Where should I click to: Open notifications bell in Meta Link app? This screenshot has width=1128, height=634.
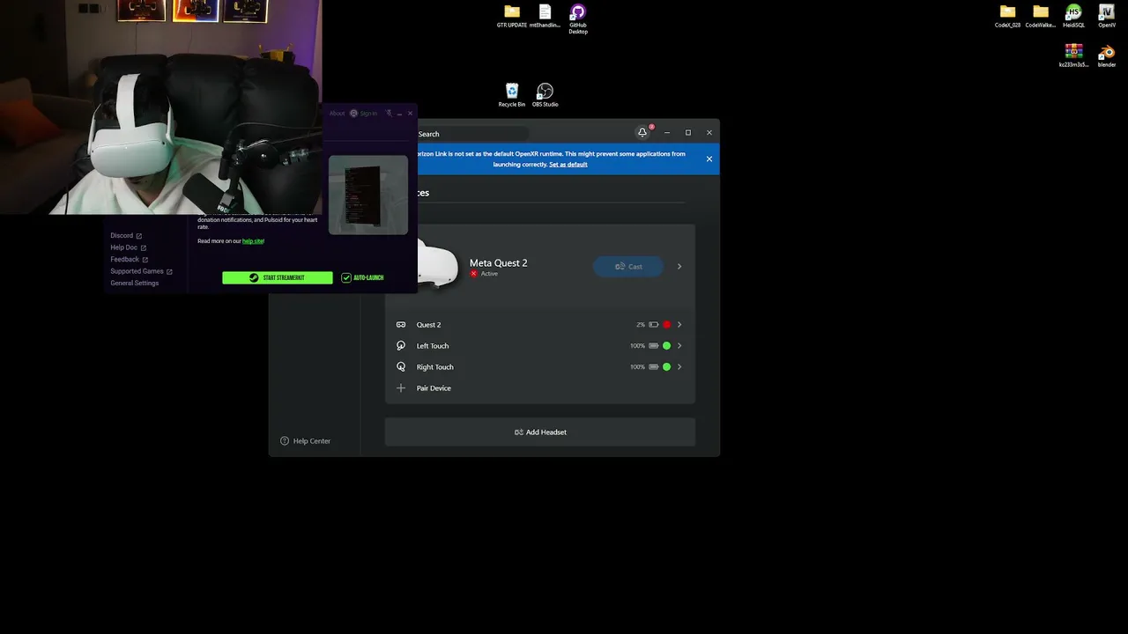tap(642, 133)
